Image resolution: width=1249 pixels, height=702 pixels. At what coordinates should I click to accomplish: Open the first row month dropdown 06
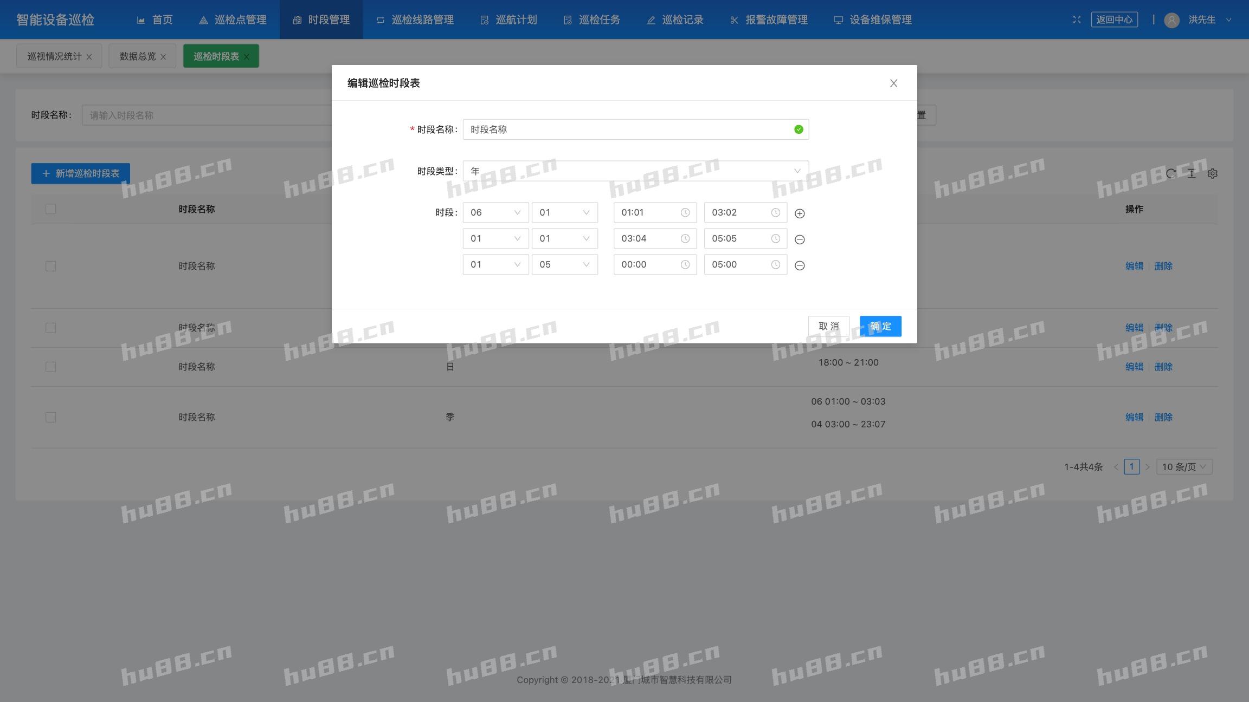(x=495, y=212)
